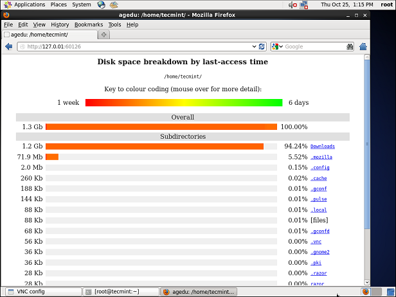This screenshot has height=297, width=396.
Task: Open the mail client icon in top panel
Action: [x=114, y=4]
